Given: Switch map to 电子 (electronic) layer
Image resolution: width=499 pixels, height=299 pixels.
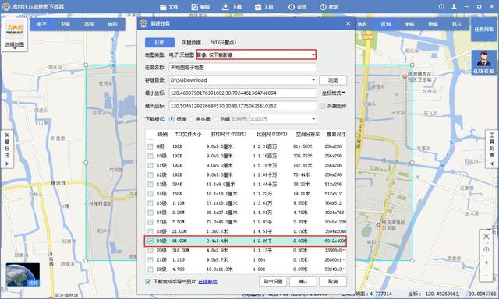Looking at the screenshot, I should click(41, 24).
